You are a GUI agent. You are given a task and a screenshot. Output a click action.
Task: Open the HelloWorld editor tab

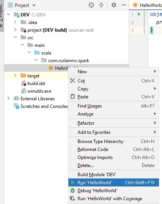pyautogui.click(x=147, y=5)
